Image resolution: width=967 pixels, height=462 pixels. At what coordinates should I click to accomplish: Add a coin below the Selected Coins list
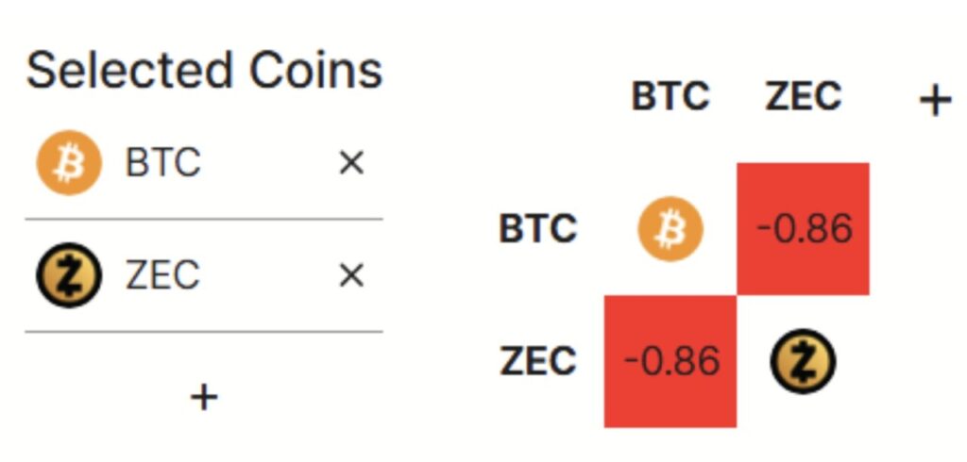204,397
